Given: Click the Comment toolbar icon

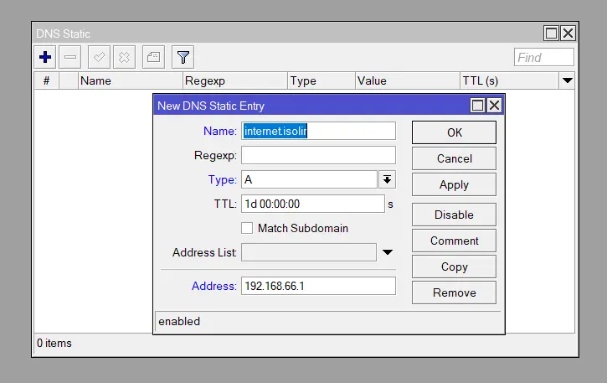Looking at the screenshot, I should (x=153, y=57).
